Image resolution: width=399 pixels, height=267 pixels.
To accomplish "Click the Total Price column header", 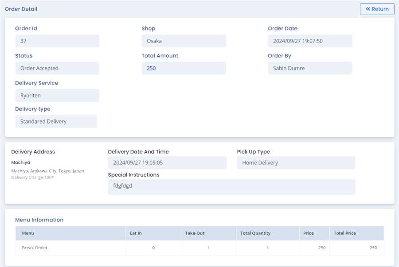I will [x=344, y=233].
